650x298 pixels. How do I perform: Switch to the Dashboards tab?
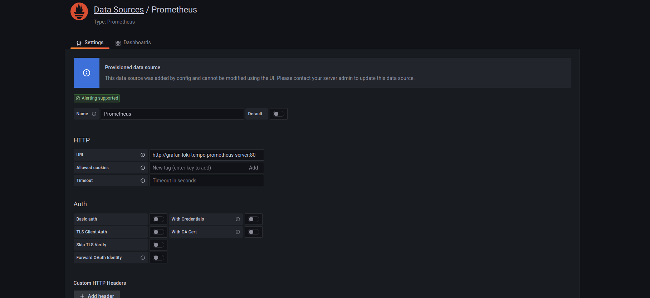pos(133,42)
